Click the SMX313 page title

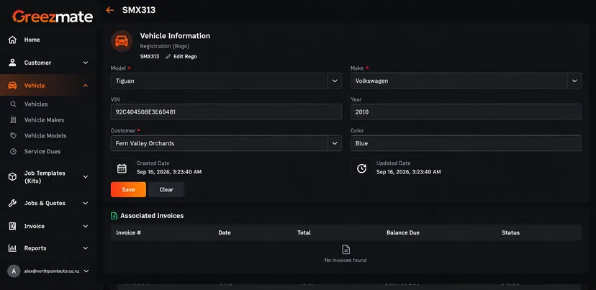(139, 10)
